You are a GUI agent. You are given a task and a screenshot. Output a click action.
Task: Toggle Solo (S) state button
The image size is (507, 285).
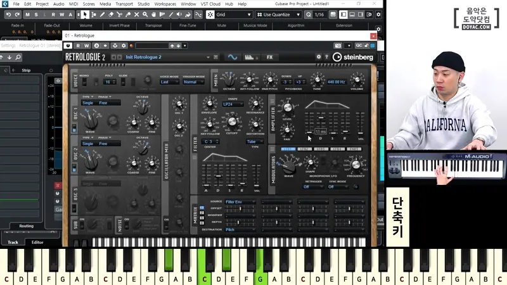coord(36,15)
